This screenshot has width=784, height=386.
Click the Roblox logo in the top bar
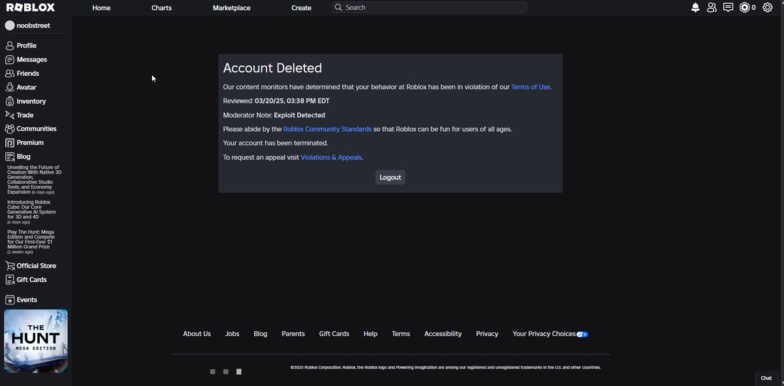click(x=30, y=8)
